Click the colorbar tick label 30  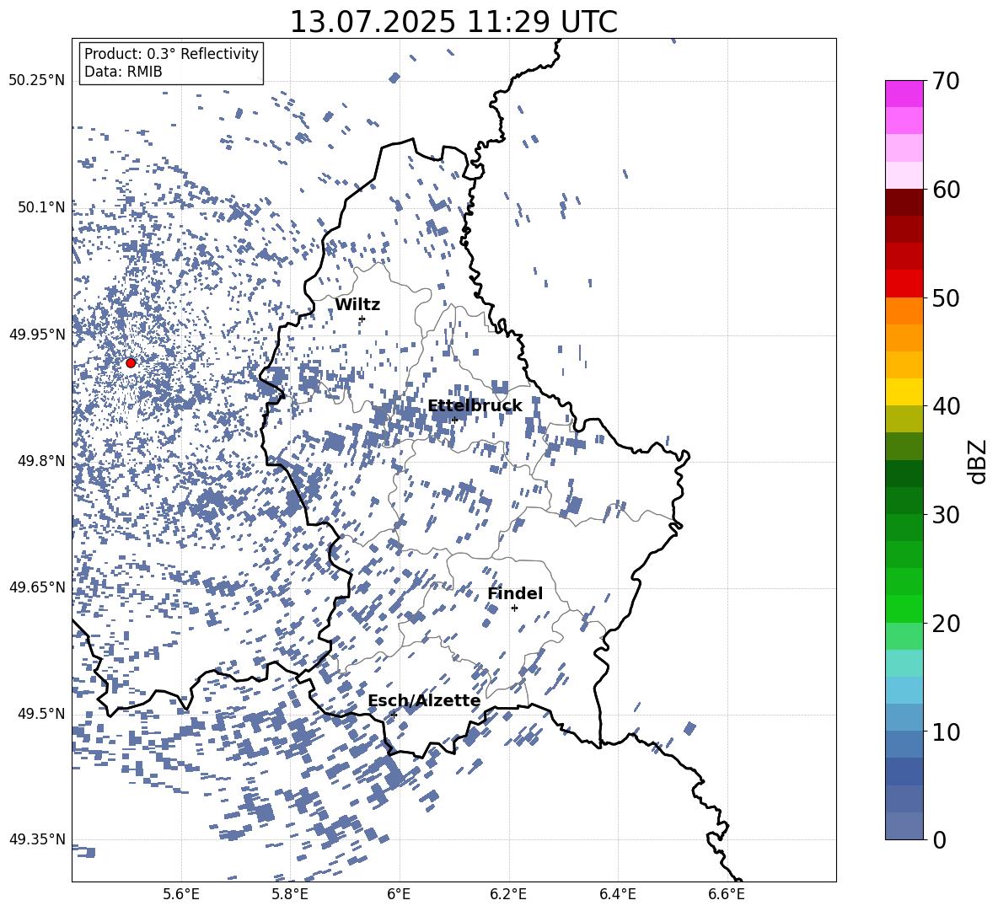tap(945, 515)
